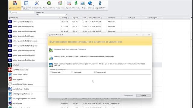This screenshot has width=193, height=108.
Task: Select the Apex Legends icon
Action: coord(10,79)
